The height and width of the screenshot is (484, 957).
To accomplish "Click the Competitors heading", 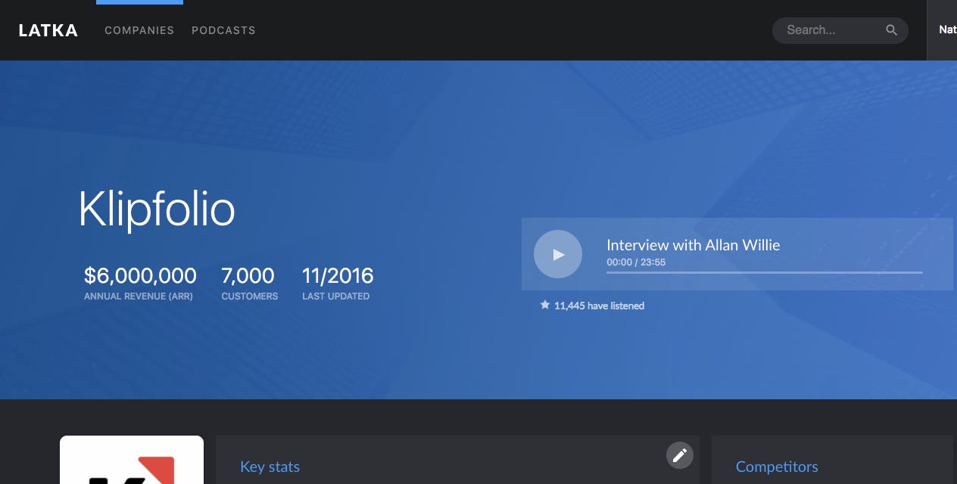I will point(777,467).
